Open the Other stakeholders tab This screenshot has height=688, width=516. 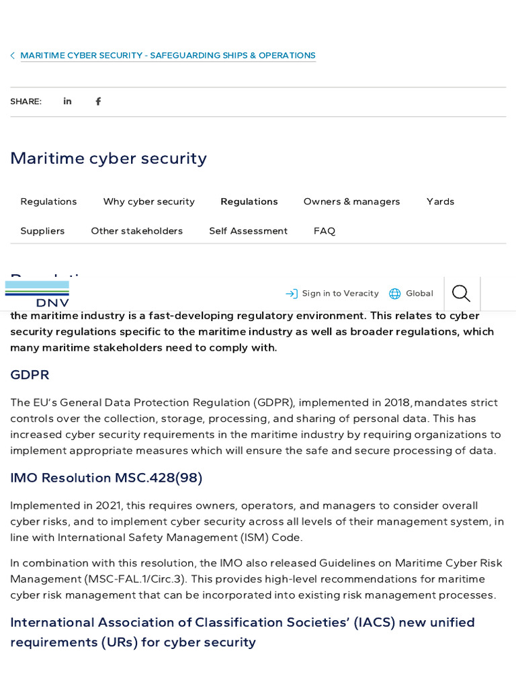click(x=137, y=231)
